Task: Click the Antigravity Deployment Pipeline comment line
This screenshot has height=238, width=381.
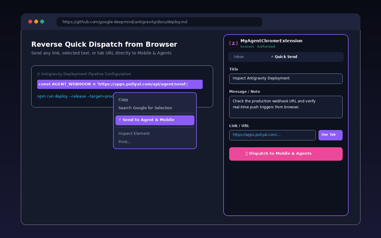Action: tap(84, 74)
